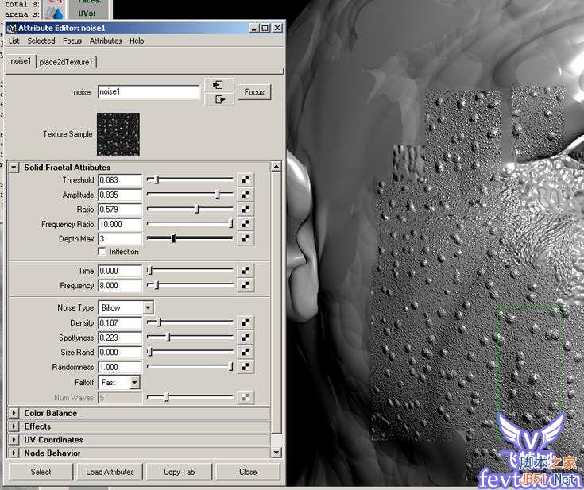
Task: Click the Frequency value field 8.000
Action: (120, 286)
